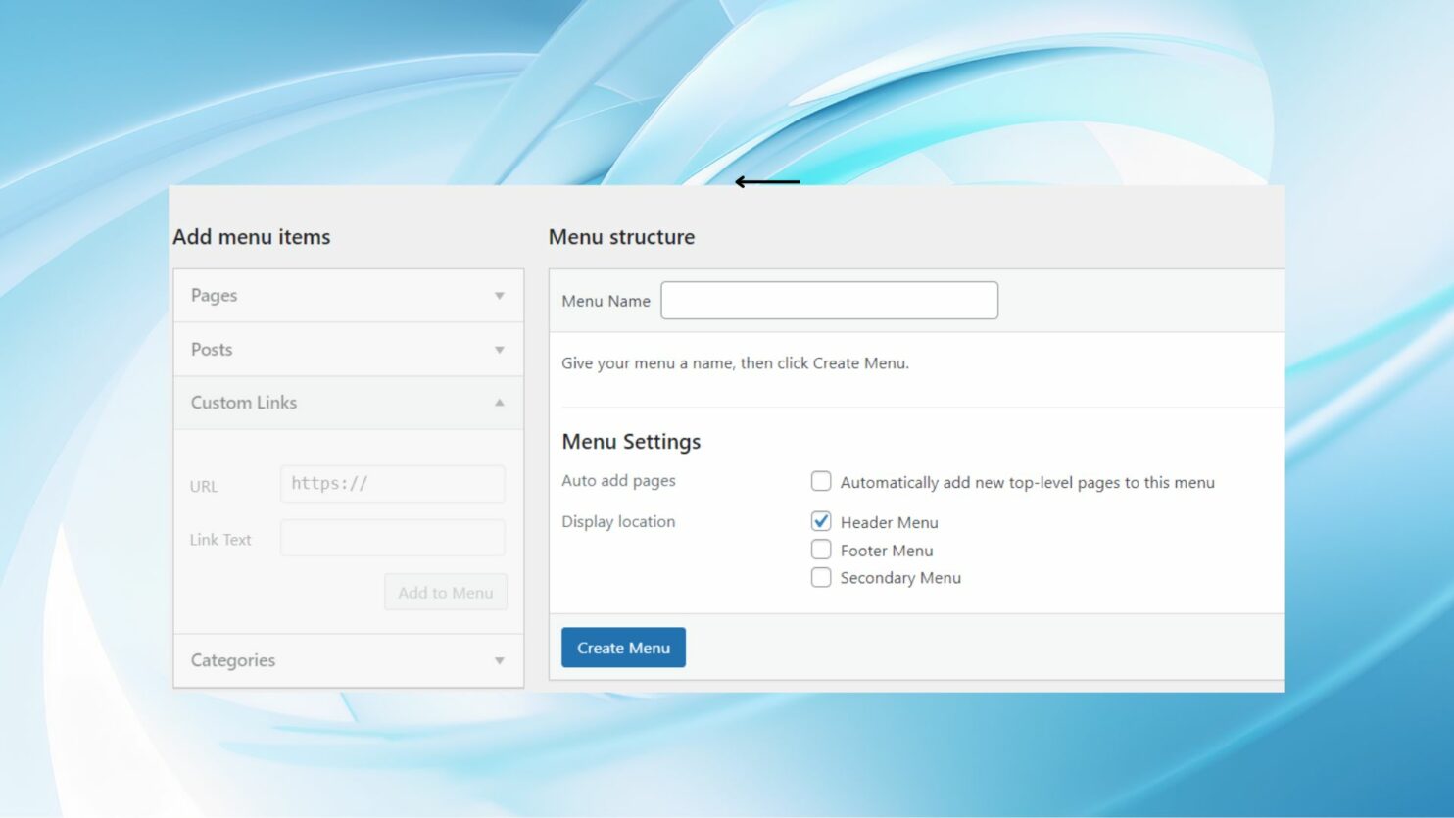Image resolution: width=1454 pixels, height=818 pixels.
Task: Click the Pages dropdown arrow
Action: pyautogui.click(x=501, y=295)
